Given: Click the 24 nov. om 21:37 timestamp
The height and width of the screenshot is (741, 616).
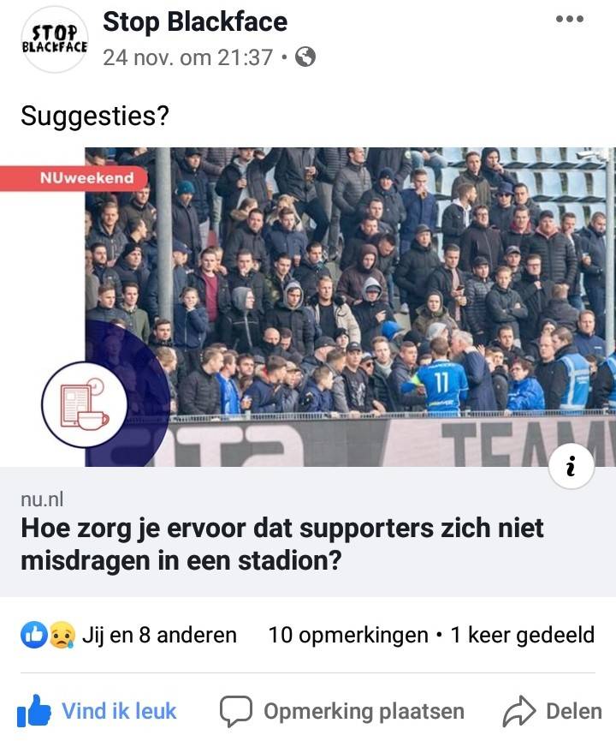Looking at the screenshot, I should pos(188,57).
